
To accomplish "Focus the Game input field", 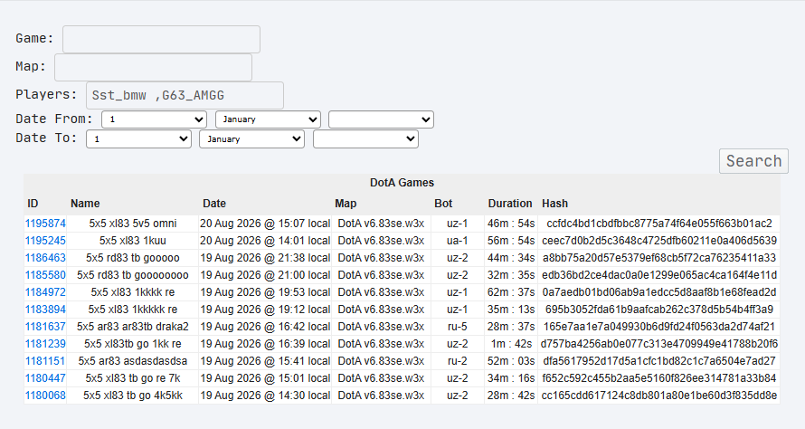I will pyautogui.click(x=161, y=39).
